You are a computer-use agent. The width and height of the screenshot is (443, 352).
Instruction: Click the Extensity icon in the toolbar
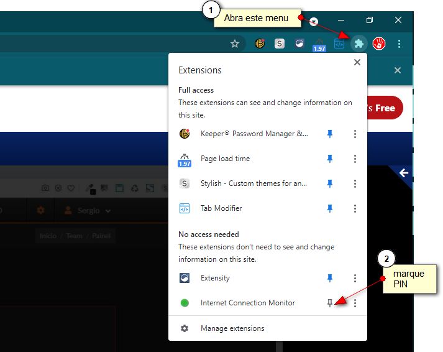pos(299,44)
